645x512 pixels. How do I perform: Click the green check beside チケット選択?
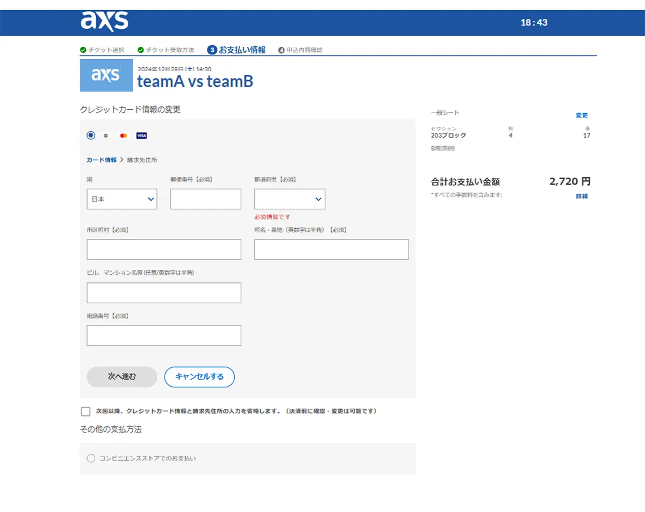click(83, 50)
